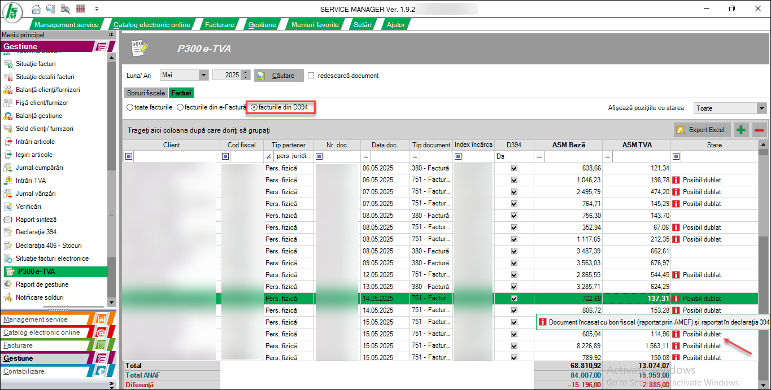Screen dimensions: 771x390
Task: Click the red minus collapse icon
Action: [759, 130]
